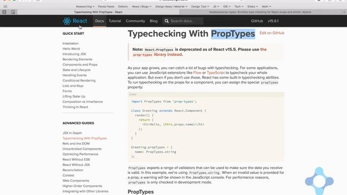Click the PropTypes subsection heading
Screen dimensions: 347x195
pos(140,192)
